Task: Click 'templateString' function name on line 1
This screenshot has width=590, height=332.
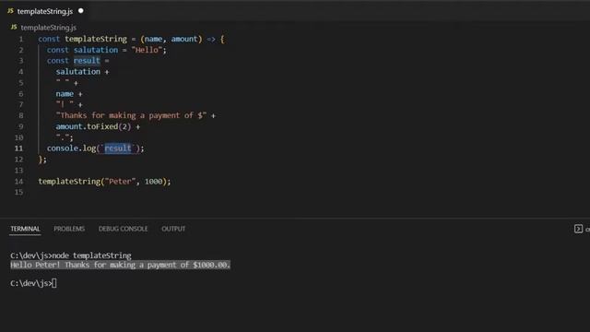Action: point(96,39)
